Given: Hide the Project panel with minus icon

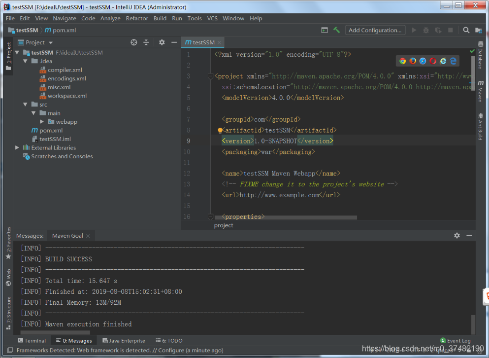Looking at the screenshot, I should [174, 42].
